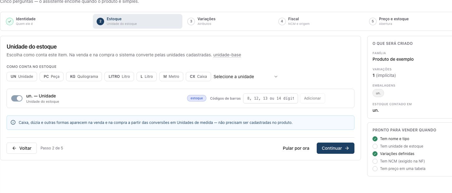Click the empty circle beside Tem preço em uma tabela
Screen dimensions: 452x193
click(375, 169)
